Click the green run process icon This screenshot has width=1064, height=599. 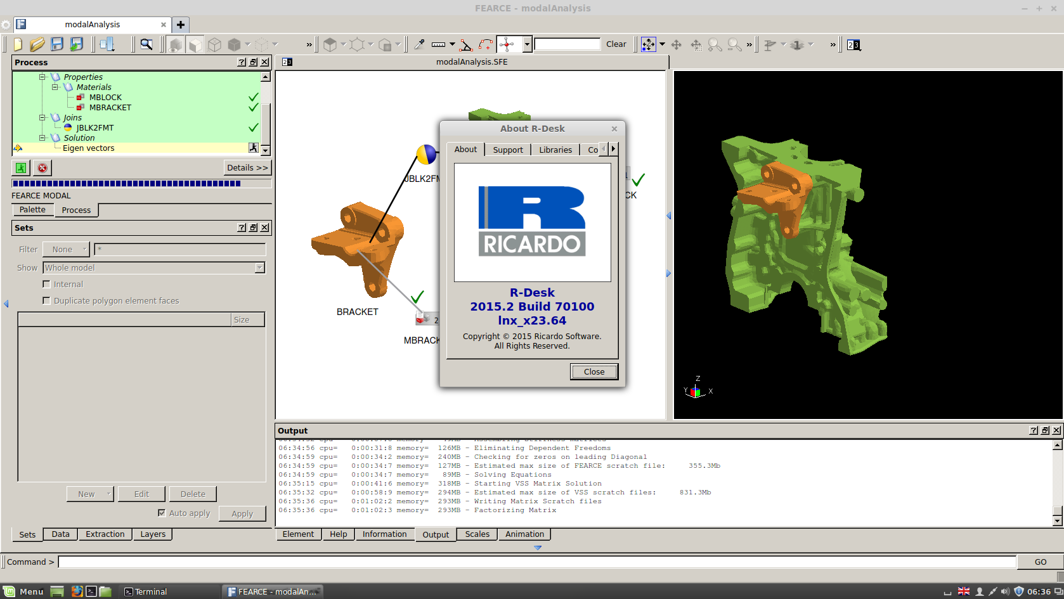[x=21, y=167]
